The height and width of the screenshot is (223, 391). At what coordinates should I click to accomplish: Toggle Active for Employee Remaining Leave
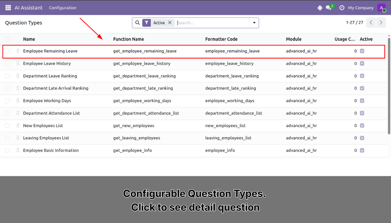coord(362,51)
